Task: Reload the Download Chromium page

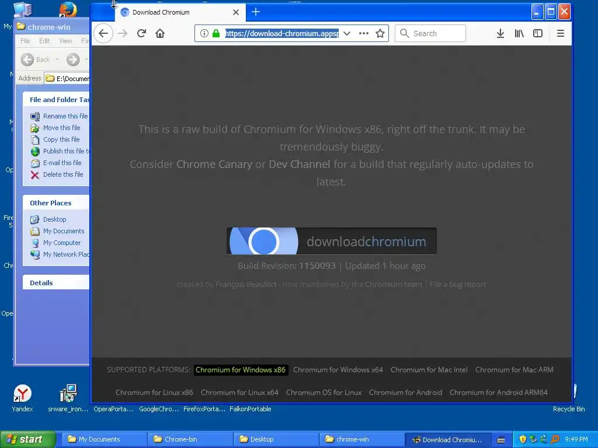Action: (x=141, y=33)
